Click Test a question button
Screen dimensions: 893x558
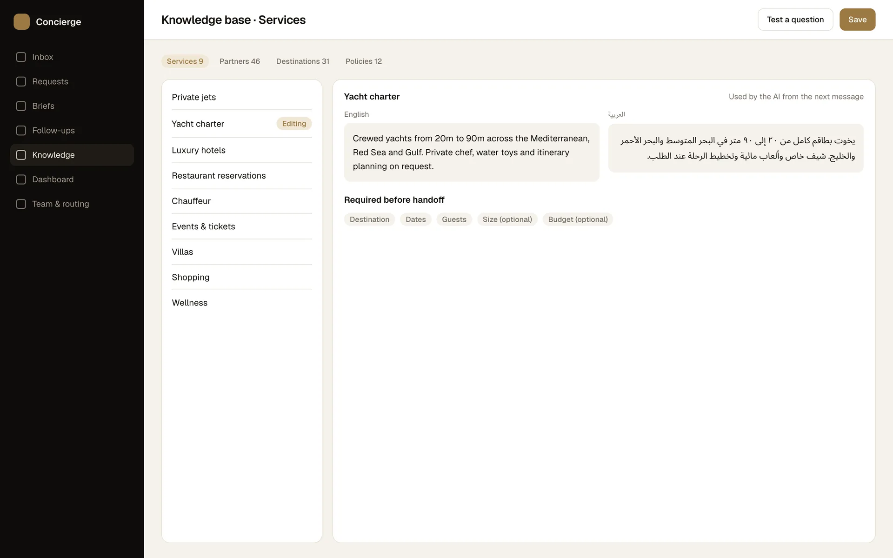point(795,20)
